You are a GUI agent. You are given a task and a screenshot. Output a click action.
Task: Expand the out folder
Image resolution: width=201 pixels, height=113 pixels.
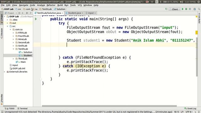click(x=8, y=23)
